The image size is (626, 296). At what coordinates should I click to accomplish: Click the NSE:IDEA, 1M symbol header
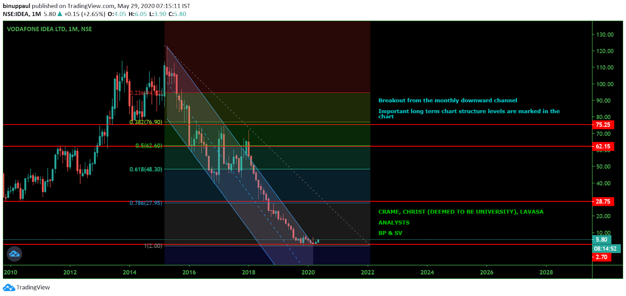pyautogui.click(x=22, y=14)
